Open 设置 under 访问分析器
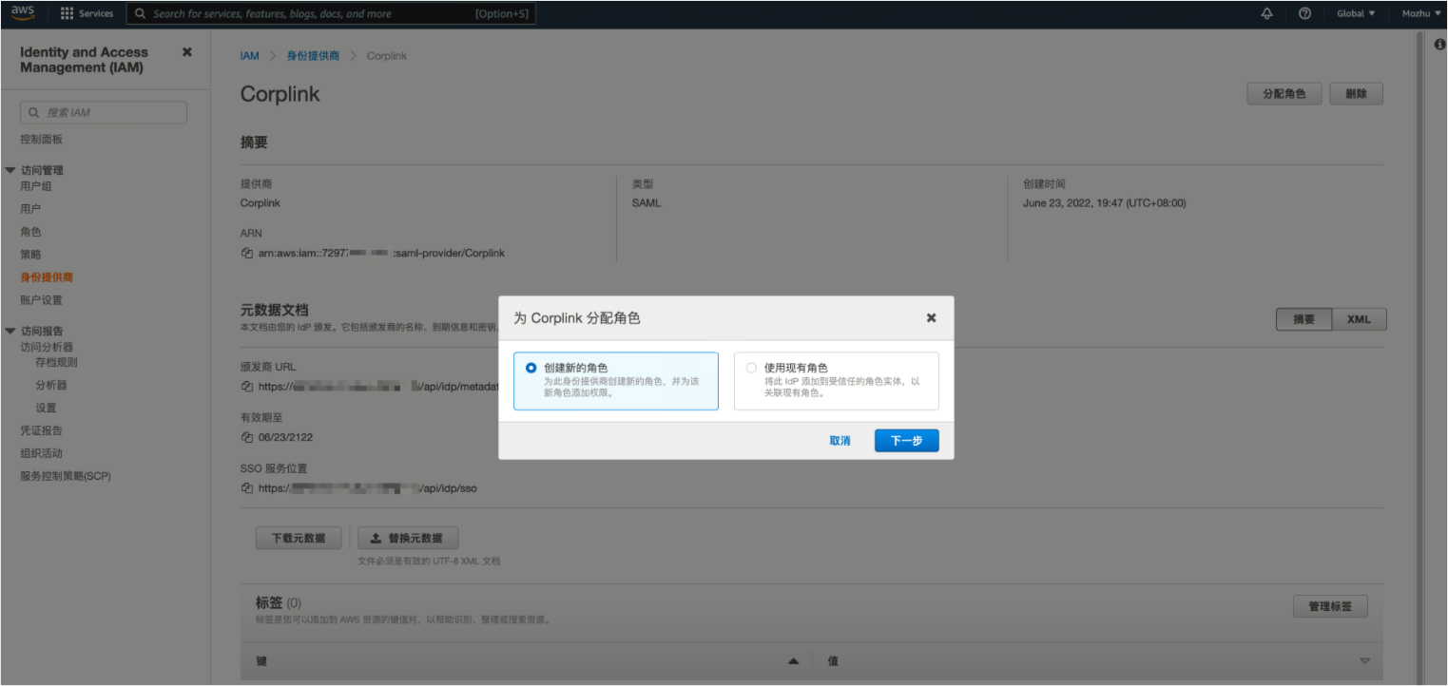 point(46,408)
